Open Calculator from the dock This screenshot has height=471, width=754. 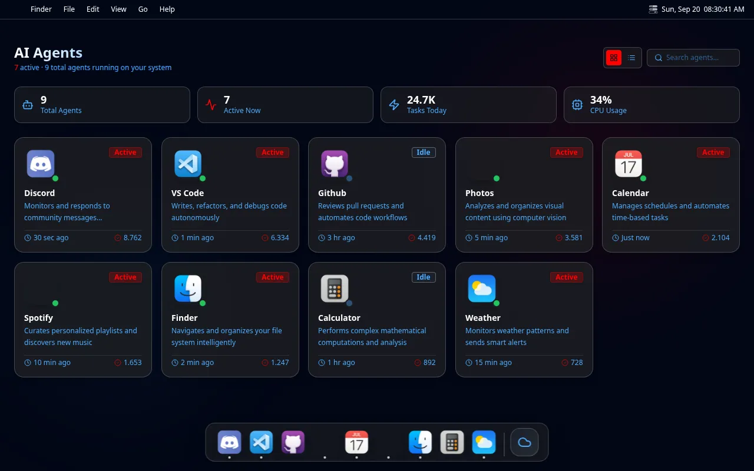click(x=452, y=442)
